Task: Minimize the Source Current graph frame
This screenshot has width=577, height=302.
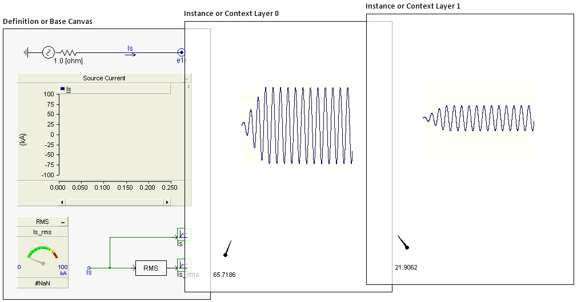Action: (x=187, y=78)
